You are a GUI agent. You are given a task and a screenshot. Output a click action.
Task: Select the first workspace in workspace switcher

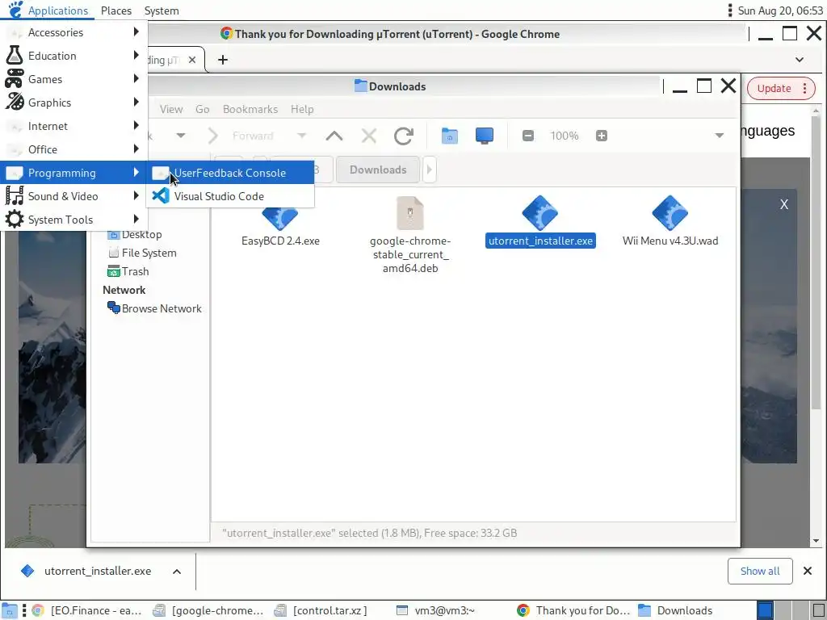[765, 610]
